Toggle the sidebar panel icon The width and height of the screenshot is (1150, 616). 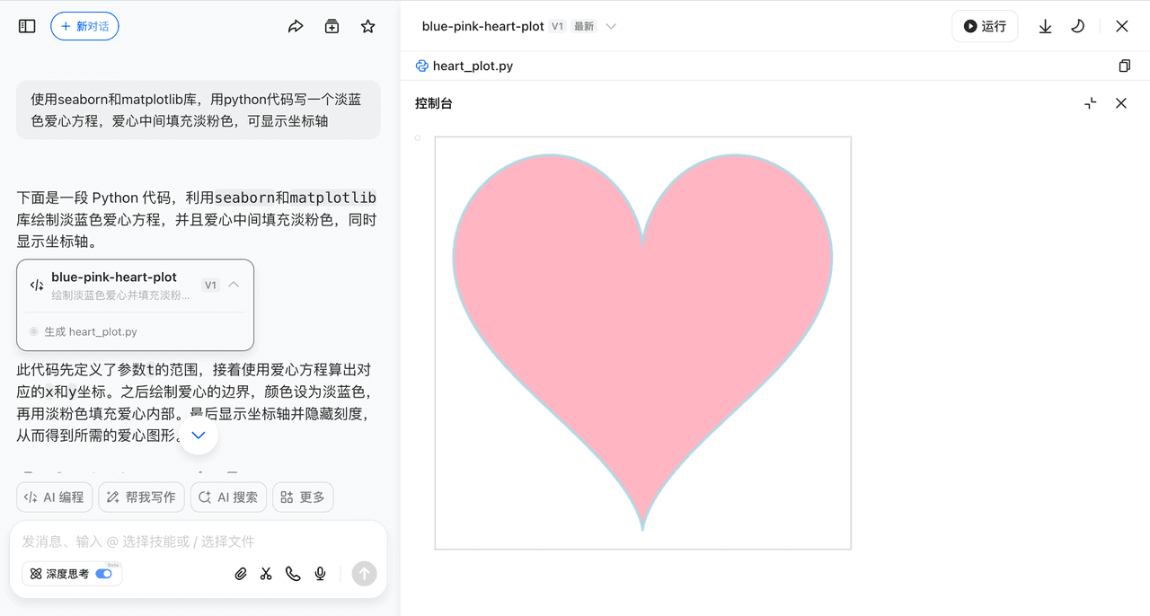pos(27,27)
